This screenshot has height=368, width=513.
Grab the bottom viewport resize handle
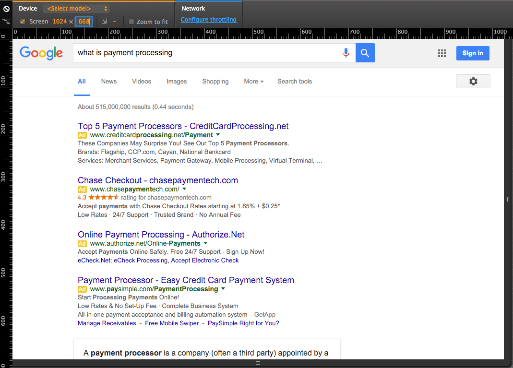[258, 363]
